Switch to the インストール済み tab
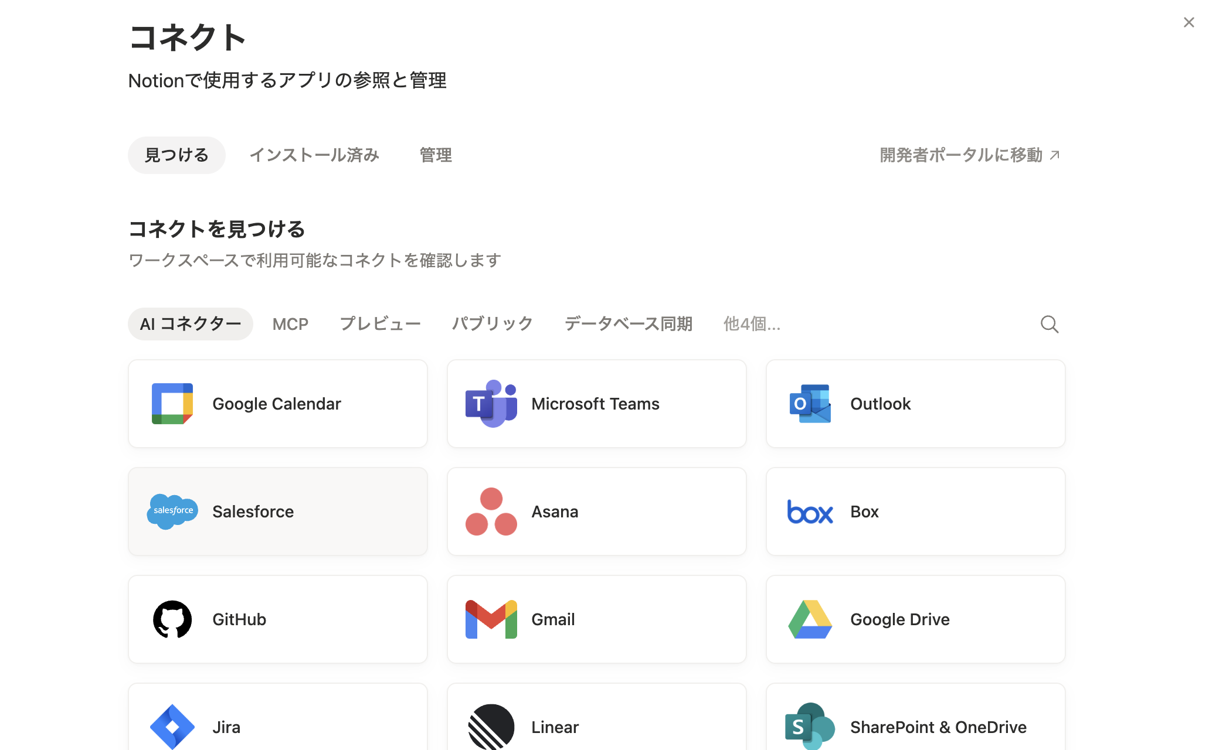This screenshot has height=750, width=1209. coord(314,155)
